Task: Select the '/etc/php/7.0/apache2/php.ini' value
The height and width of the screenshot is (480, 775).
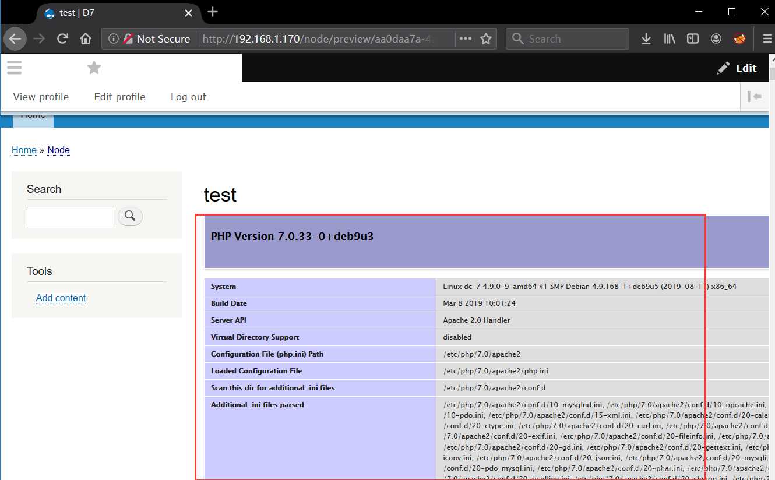Action: pos(496,371)
